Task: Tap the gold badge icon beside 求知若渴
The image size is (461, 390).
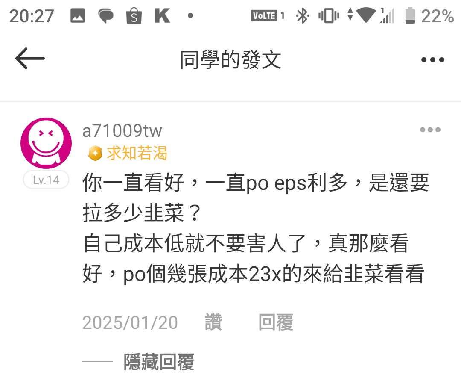Action: [x=95, y=154]
